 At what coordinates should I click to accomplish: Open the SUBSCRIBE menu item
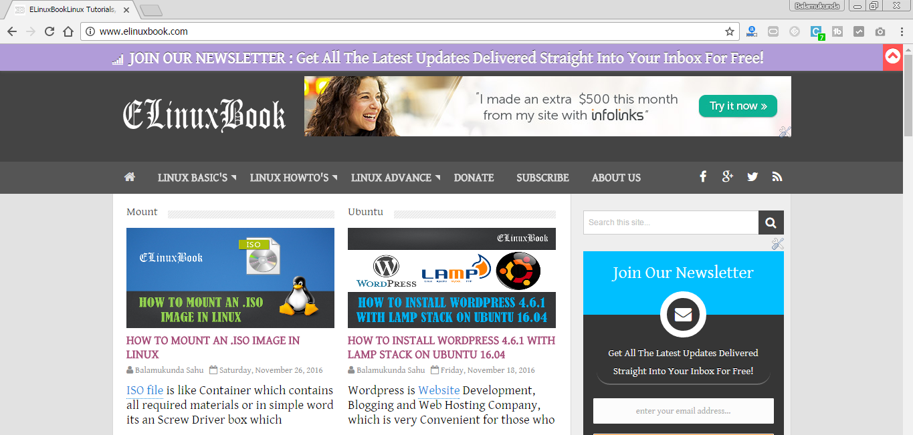point(542,178)
